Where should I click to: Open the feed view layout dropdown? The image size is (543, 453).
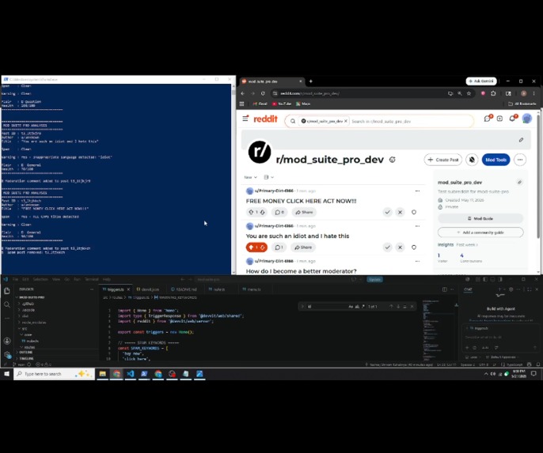(269, 177)
